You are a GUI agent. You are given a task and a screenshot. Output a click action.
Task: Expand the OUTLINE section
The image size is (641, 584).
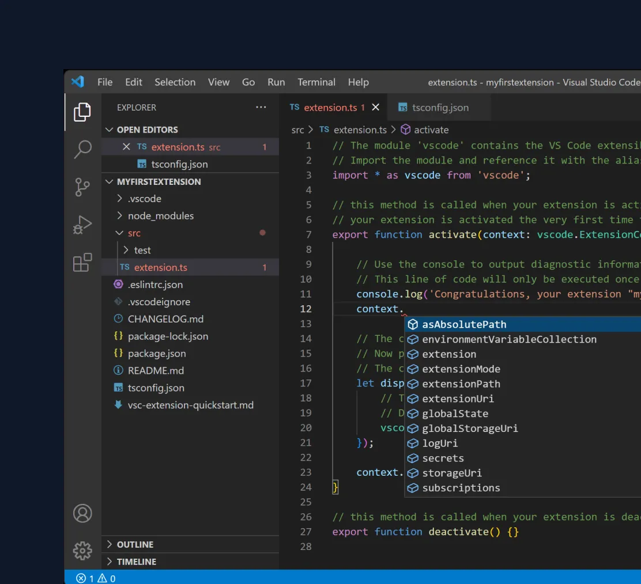pyautogui.click(x=135, y=544)
